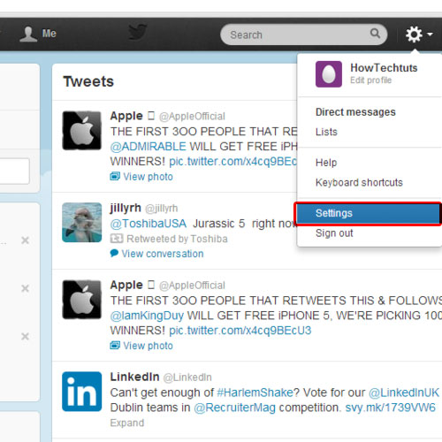The image size is (442, 442).
Task: Click the @jillyrh handle text
Action: tap(162, 209)
